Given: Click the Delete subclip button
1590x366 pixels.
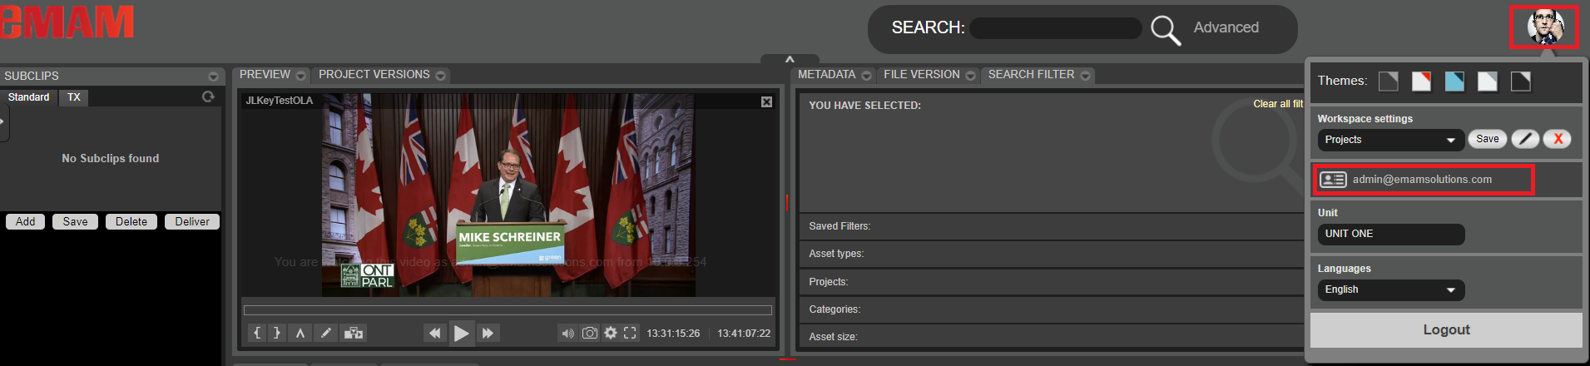Looking at the screenshot, I should click(131, 221).
